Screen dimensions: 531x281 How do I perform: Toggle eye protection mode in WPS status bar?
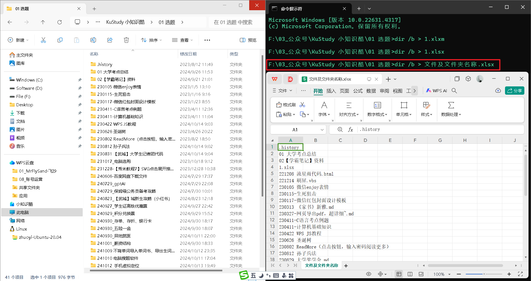pos(368,274)
